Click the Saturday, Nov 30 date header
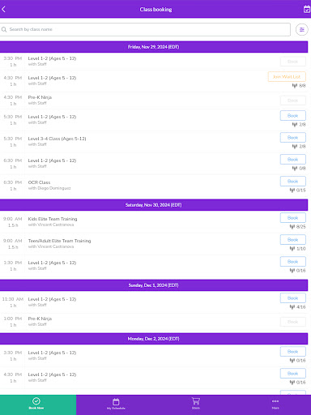This screenshot has height=415, width=311. pos(154,205)
